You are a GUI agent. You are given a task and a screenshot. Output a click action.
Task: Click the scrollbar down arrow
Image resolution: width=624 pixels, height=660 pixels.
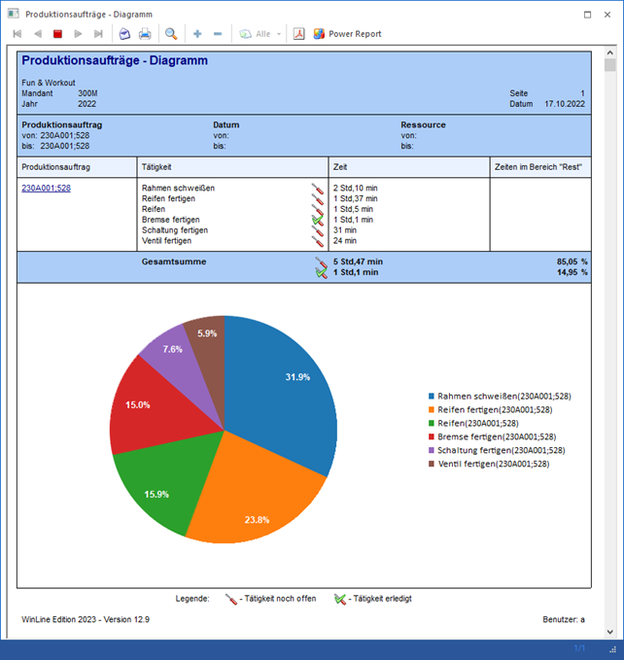(x=610, y=631)
